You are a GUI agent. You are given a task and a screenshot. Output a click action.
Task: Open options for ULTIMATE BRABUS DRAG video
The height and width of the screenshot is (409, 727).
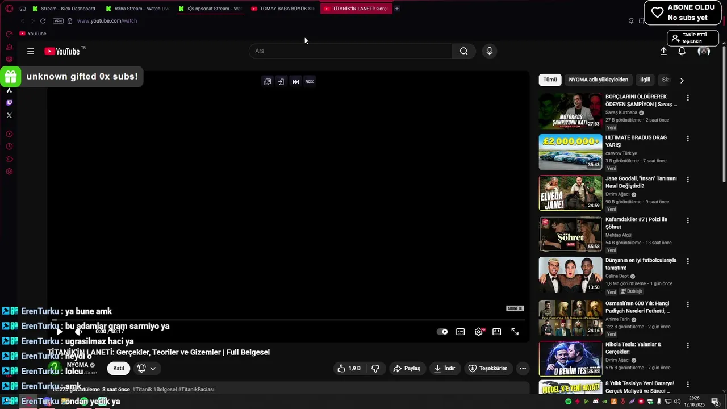coord(688,139)
